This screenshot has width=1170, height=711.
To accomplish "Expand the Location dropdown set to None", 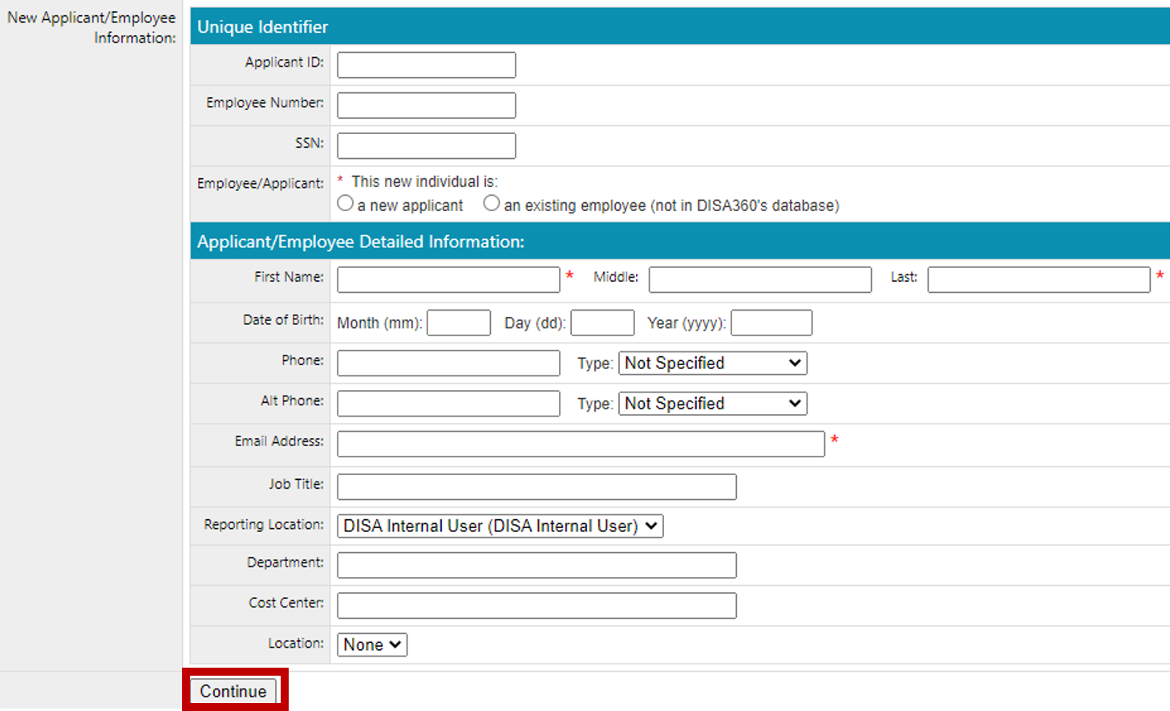I will click(x=372, y=645).
